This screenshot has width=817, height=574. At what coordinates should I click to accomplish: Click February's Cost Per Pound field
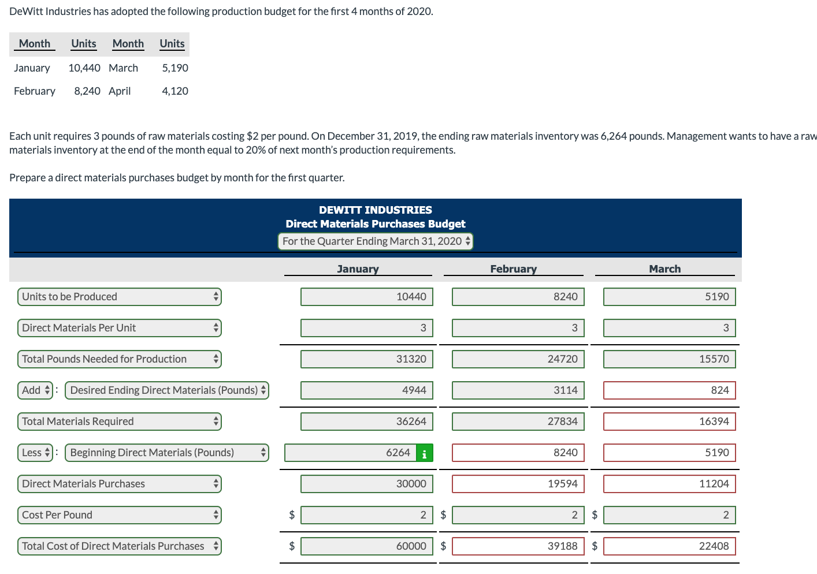tap(518, 515)
